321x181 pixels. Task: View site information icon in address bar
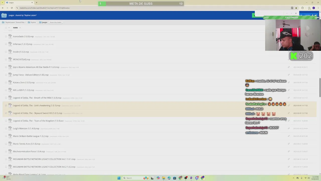point(17,8)
